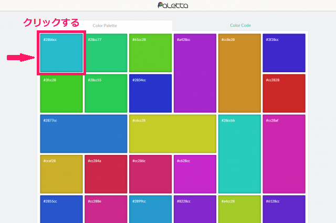Choose the wide yellow #c6cc28 swatch
Image resolution: width=336 pixels, height=223 pixels.
pyautogui.click(x=173, y=134)
